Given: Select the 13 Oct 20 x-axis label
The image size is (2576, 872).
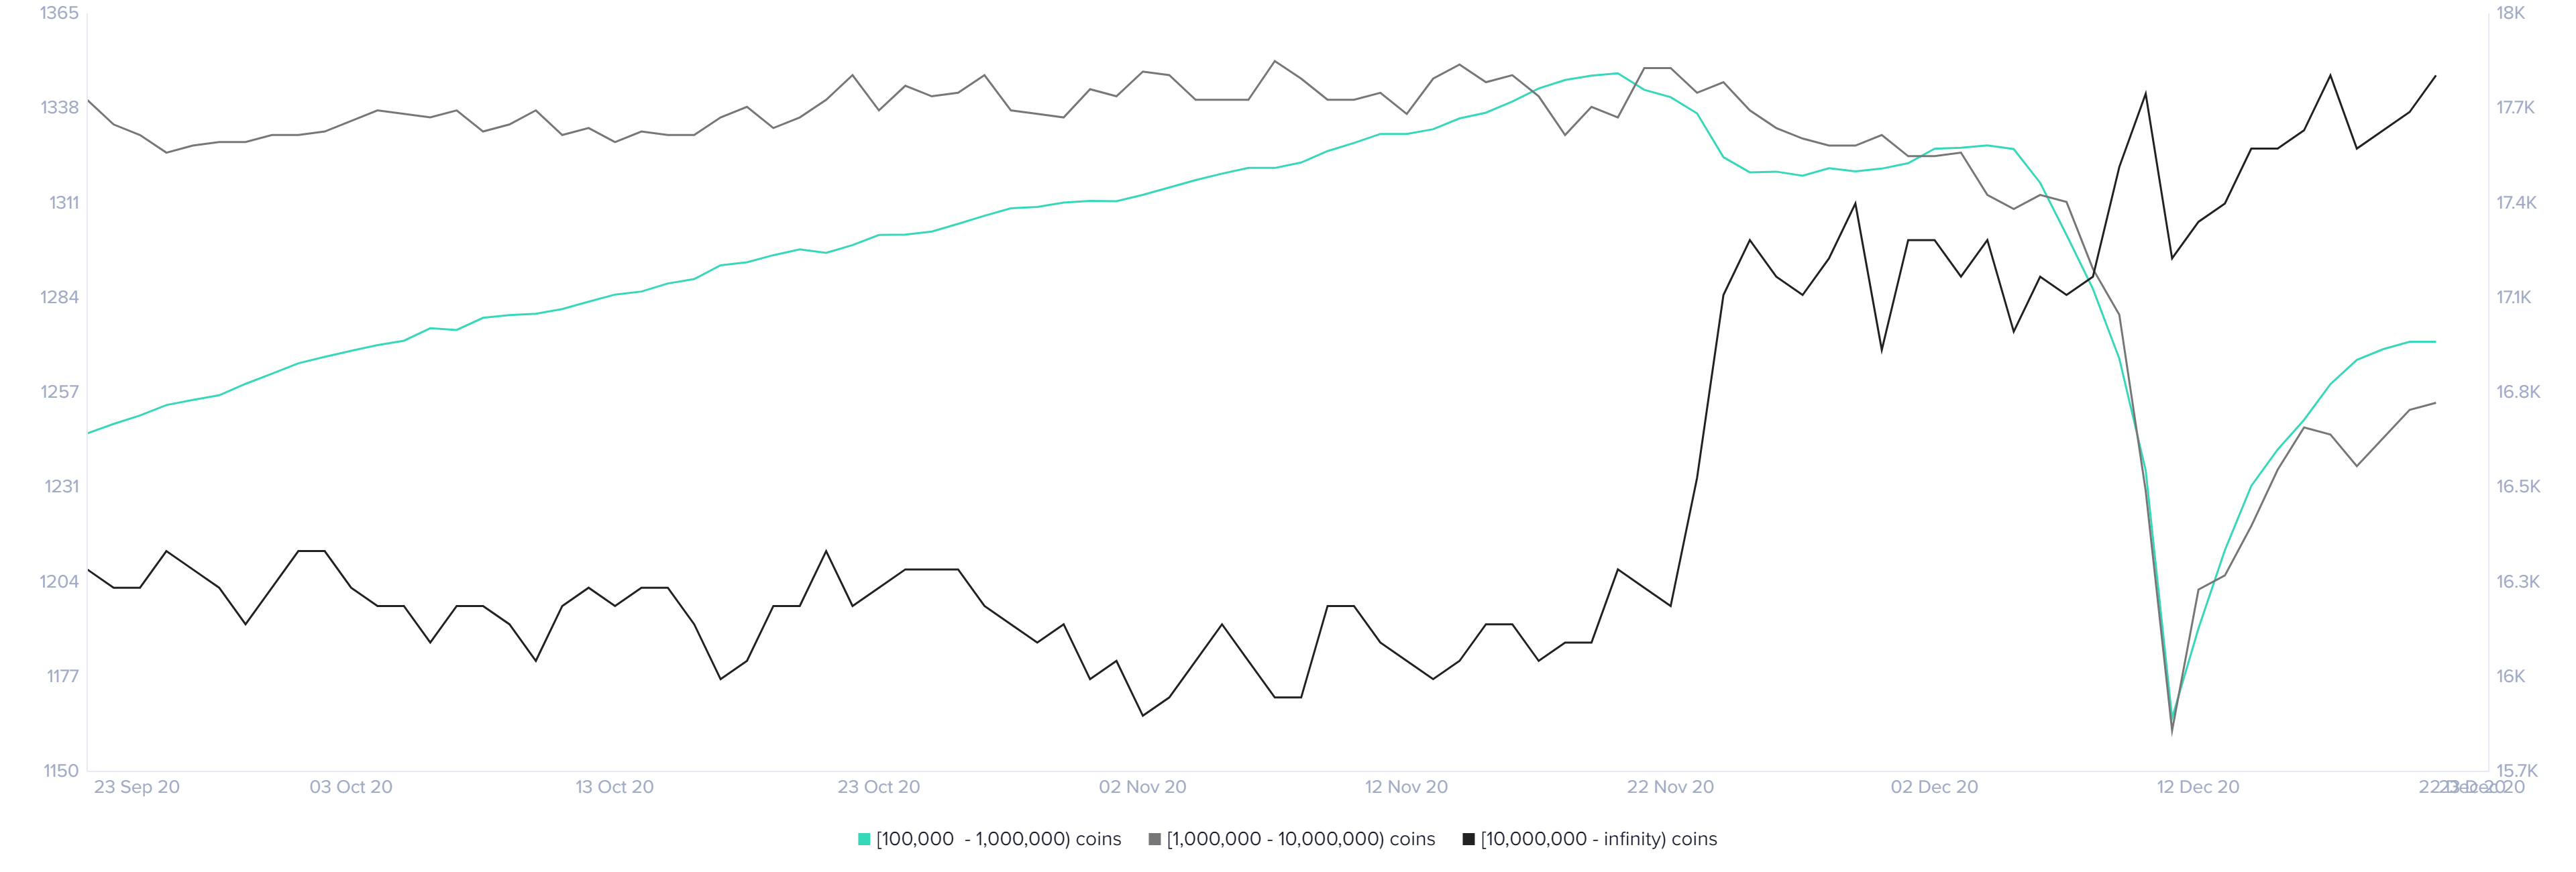Looking at the screenshot, I should [x=614, y=787].
